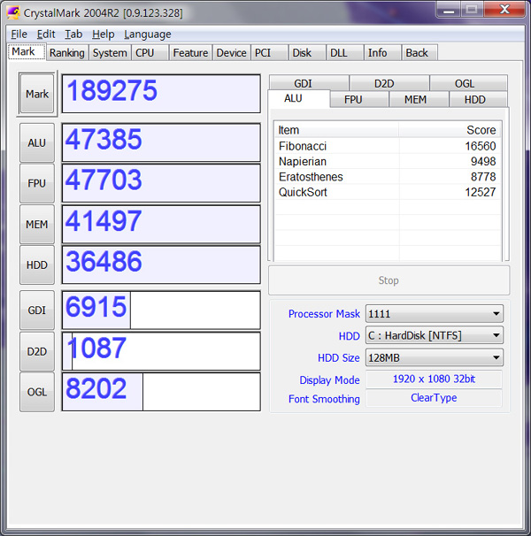The width and height of the screenshot is (531, 536).
Task: Show D2D results tab in details panel
Action: pyautogui.click(x=389, y=83)
